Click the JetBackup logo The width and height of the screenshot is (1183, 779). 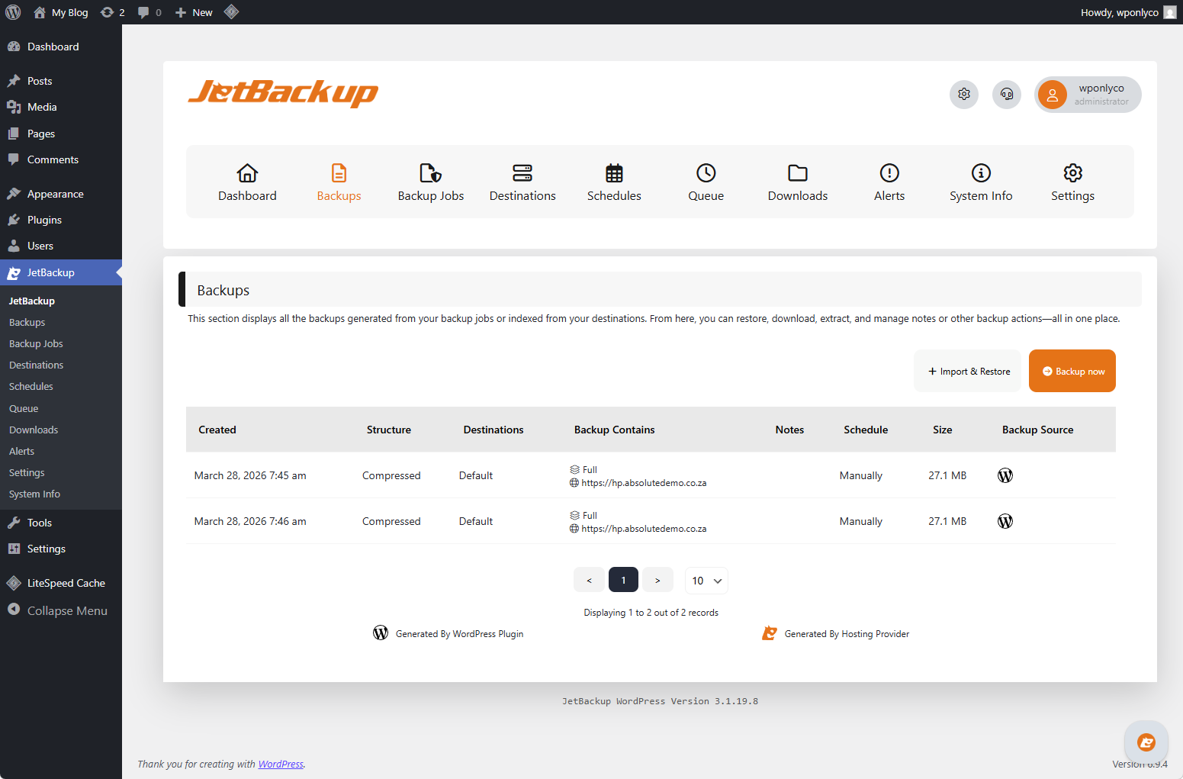283,93
